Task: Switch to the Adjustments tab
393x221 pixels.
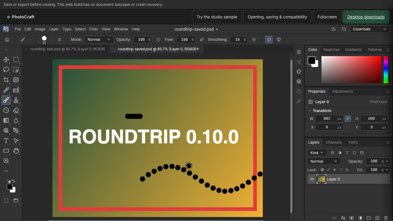Action: coord(342,91)
